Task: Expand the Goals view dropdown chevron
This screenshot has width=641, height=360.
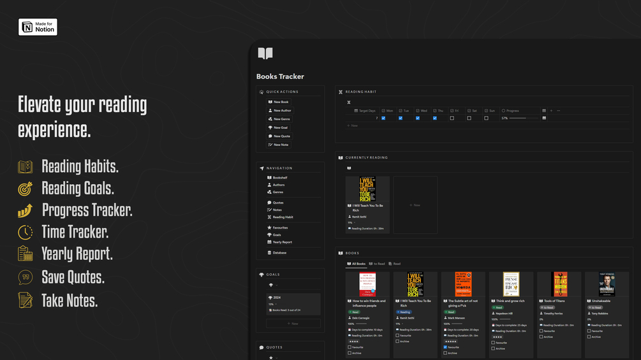Action: tap(276, 285)
